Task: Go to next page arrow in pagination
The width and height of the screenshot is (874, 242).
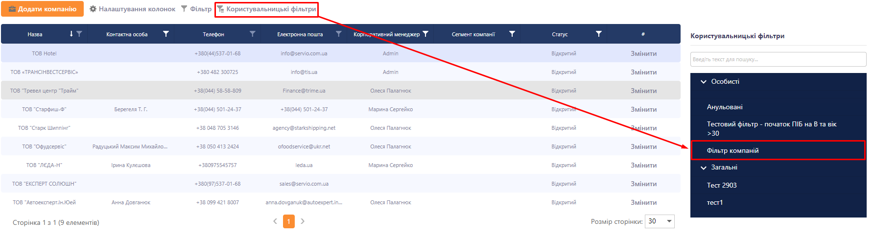Action: click(303, 221)
